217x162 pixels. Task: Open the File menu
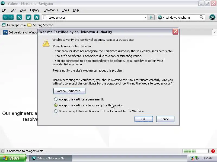4,10
